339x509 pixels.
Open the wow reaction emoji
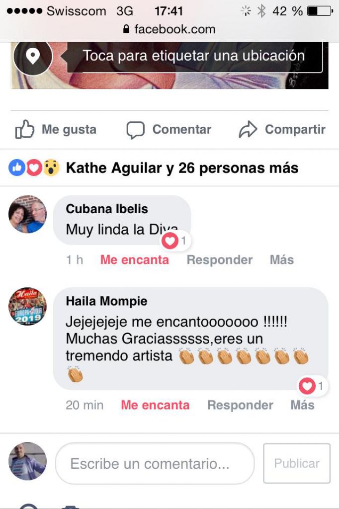(x=51, y=168)
